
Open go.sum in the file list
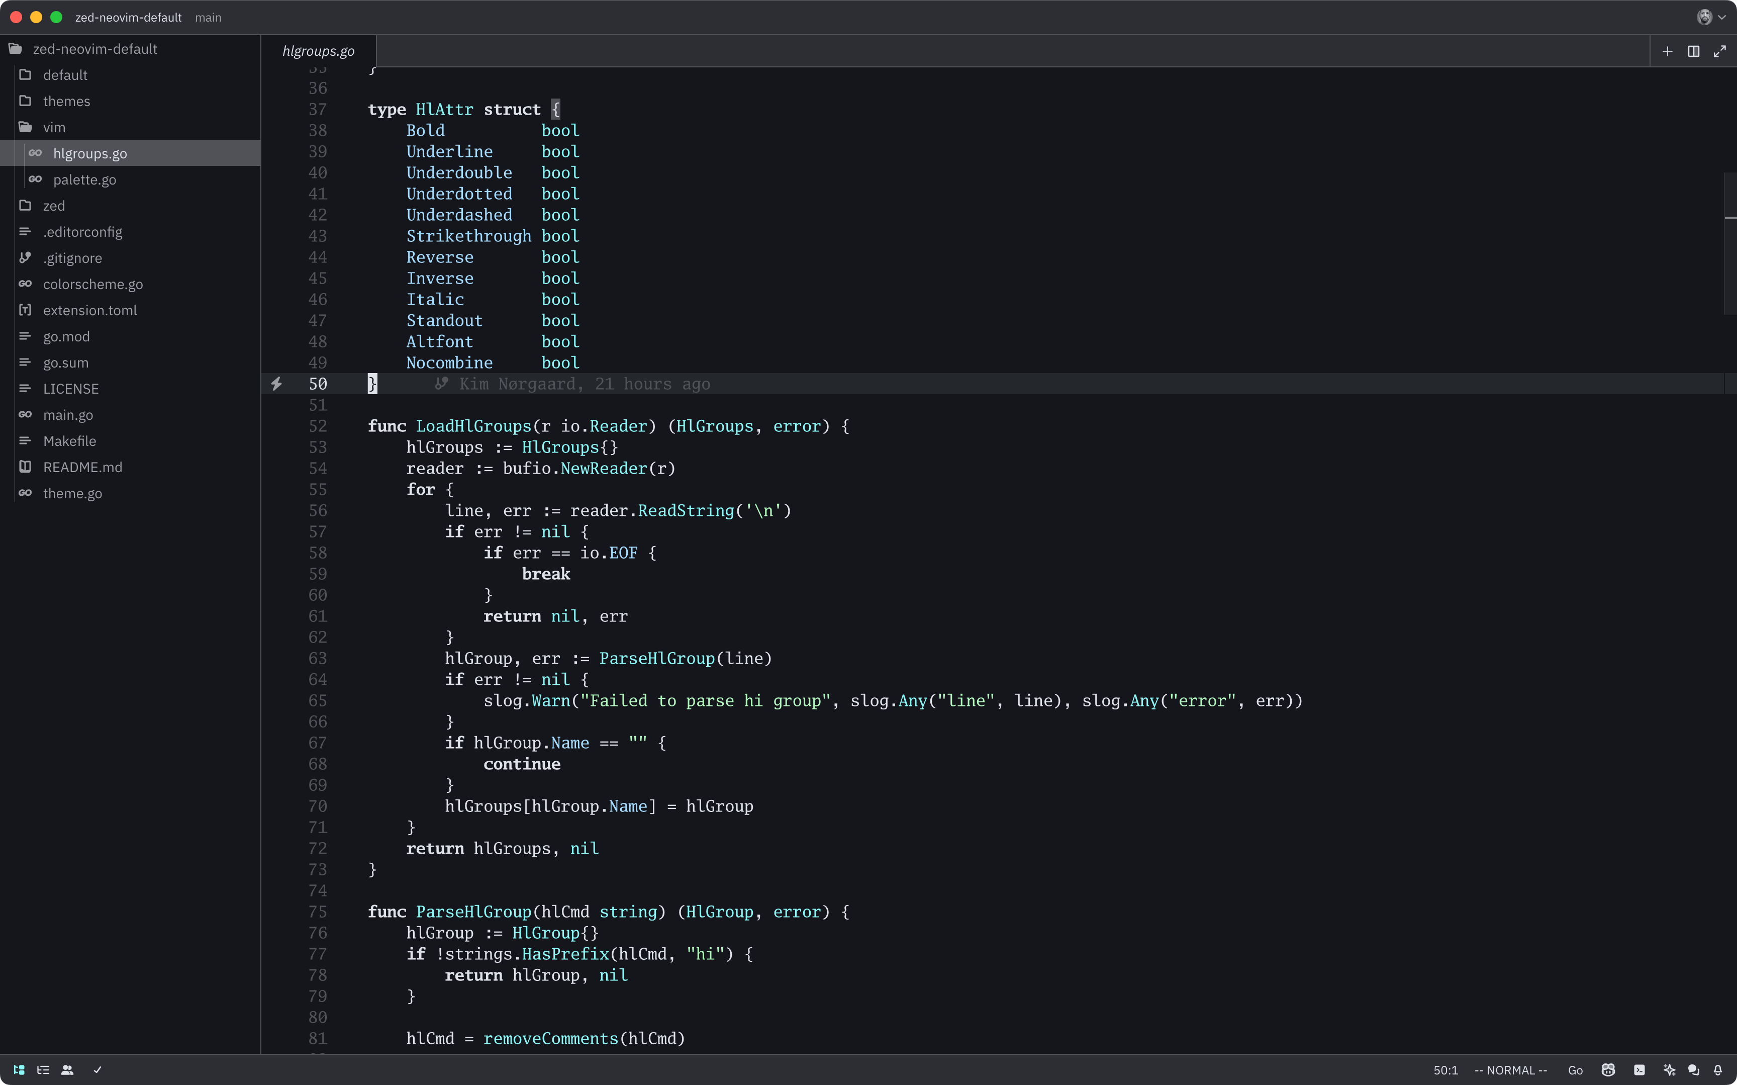[x=130, y=363]
